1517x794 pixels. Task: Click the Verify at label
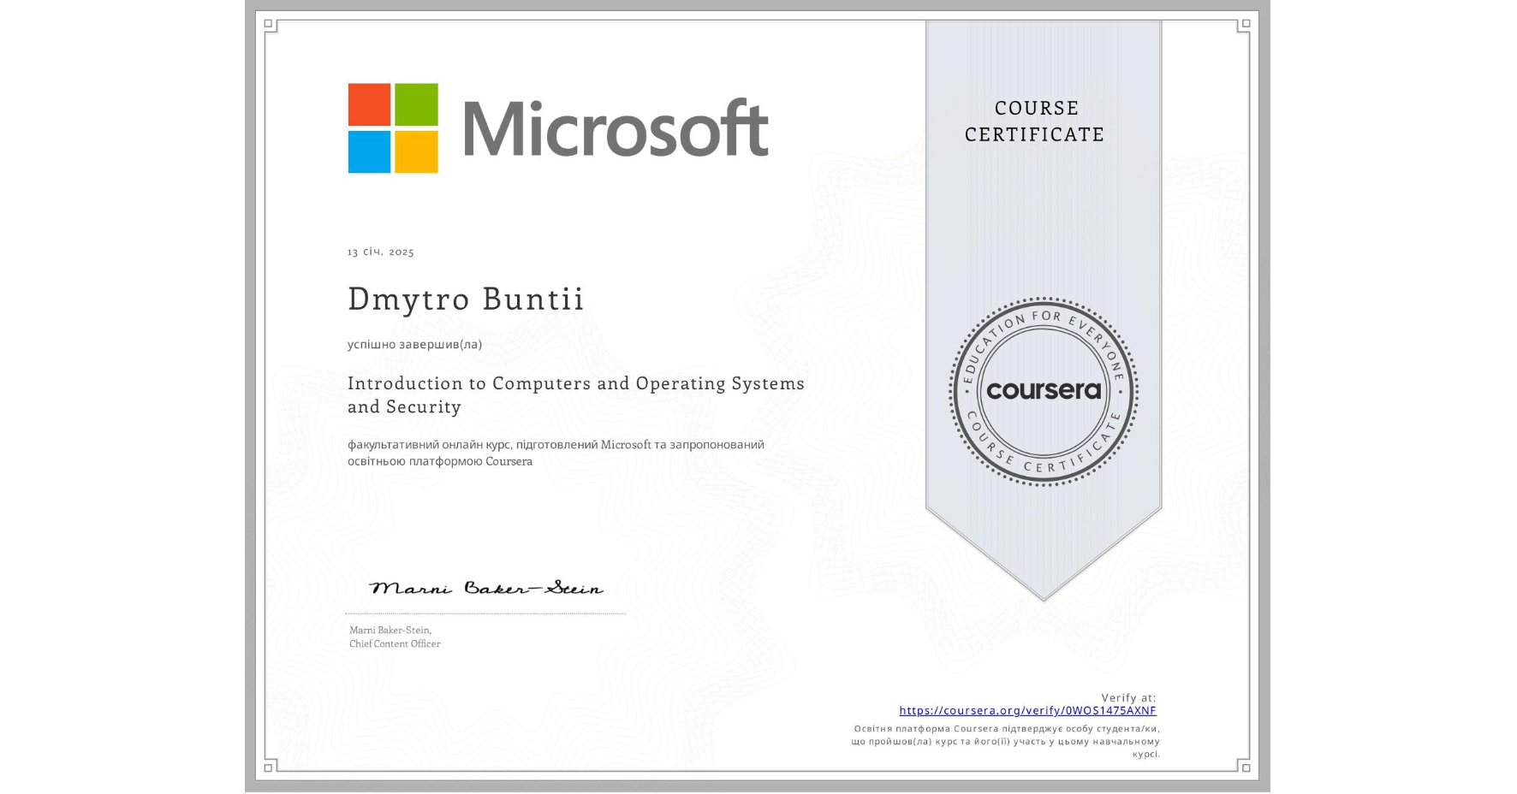(x=1127, y=696)
